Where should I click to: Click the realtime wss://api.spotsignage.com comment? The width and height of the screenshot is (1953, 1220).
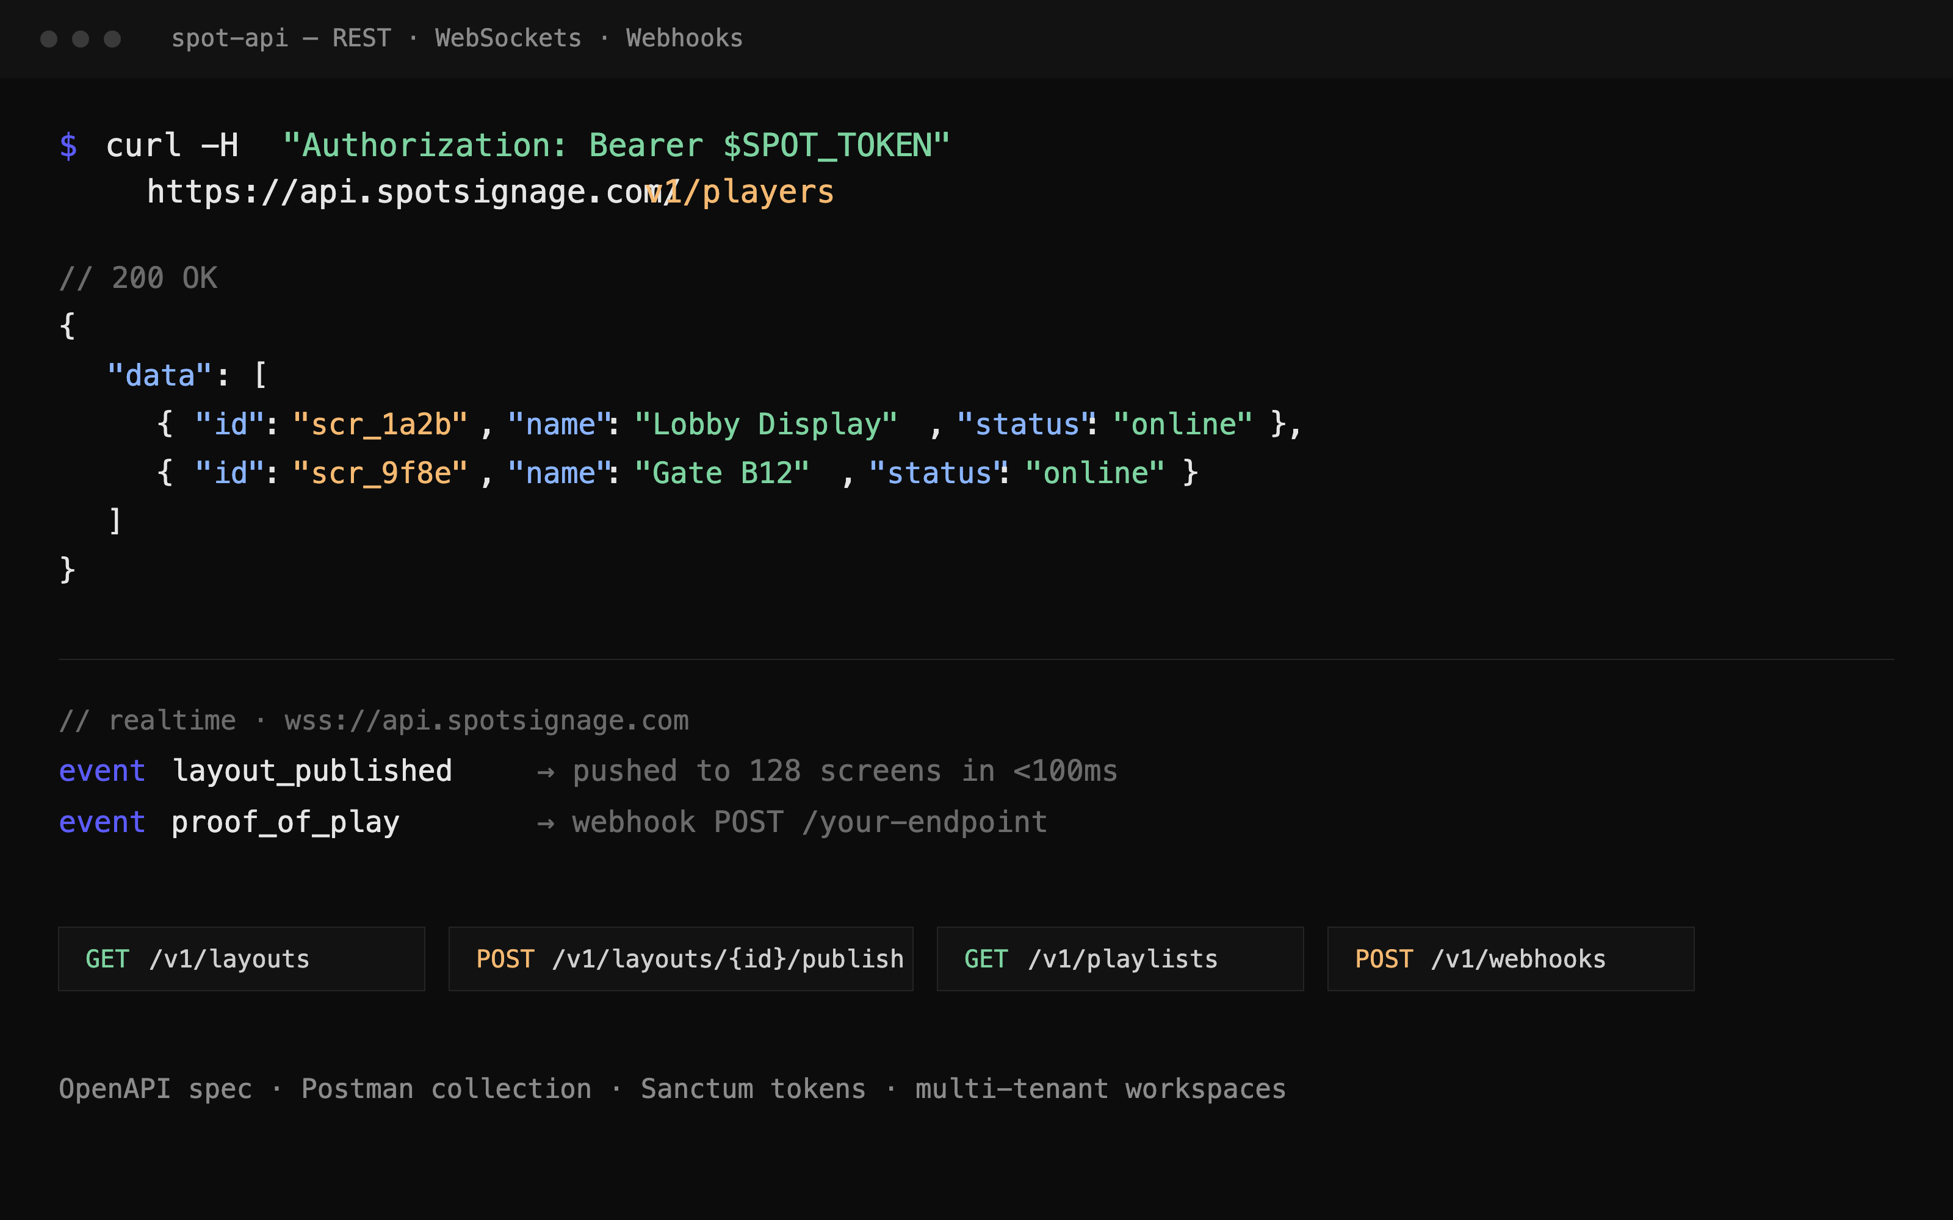[x=374, y=720]
